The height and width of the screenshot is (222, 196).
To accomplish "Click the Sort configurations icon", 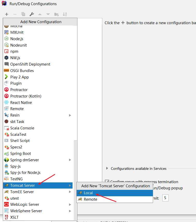I will [x=65, y=14].
